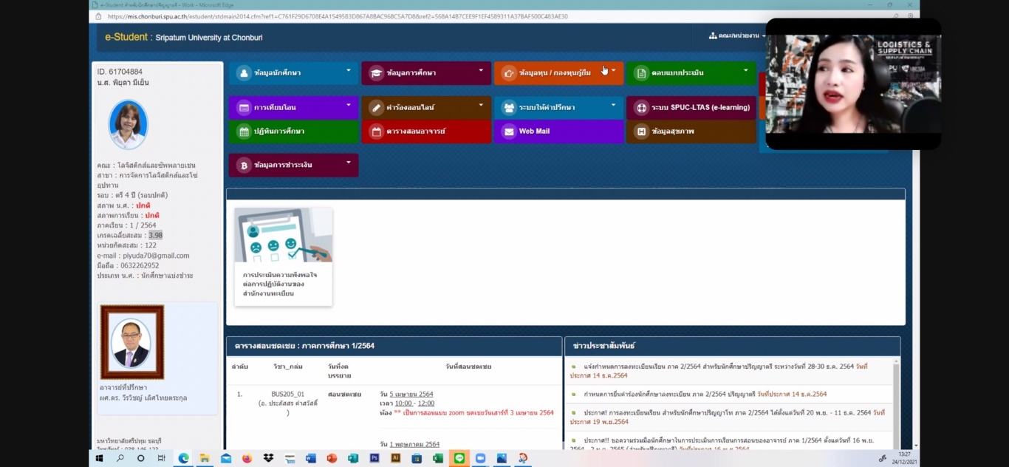
Task: Open the ปฏิทินการศึกษา menu item
Action: [293, 132]
